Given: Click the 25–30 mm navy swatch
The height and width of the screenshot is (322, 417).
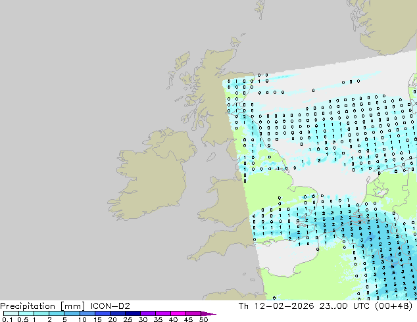Looking at the screenshot, I should pos(132,313).
